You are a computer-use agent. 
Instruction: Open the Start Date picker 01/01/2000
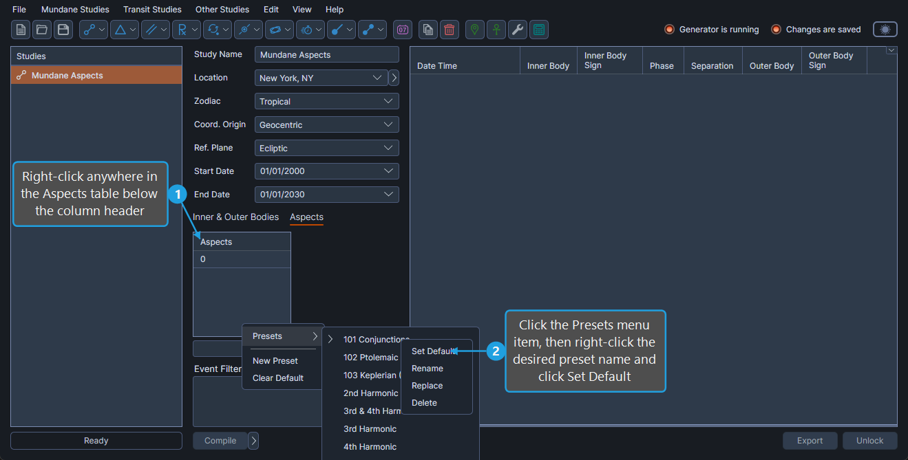pos(327,171)
